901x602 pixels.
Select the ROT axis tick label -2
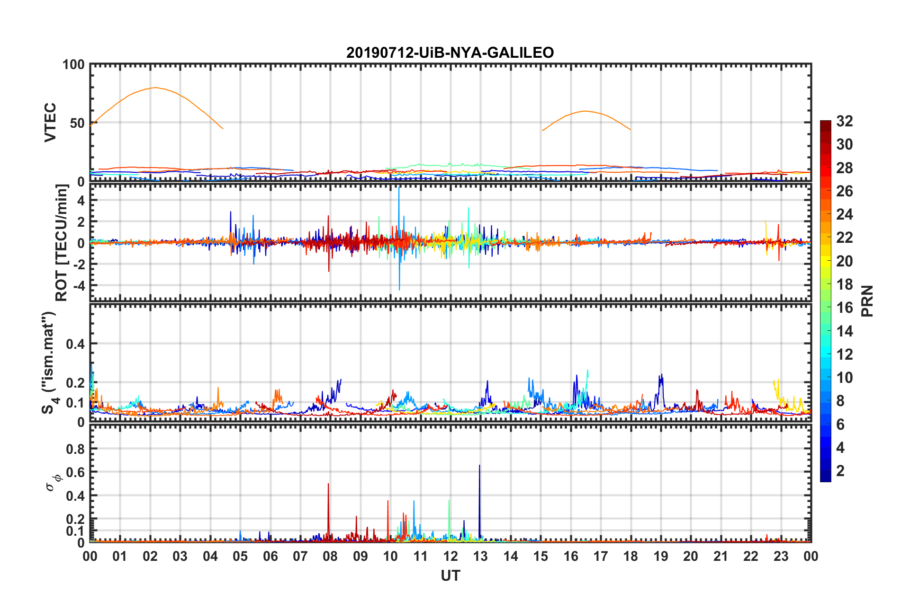tap(79, 265)
